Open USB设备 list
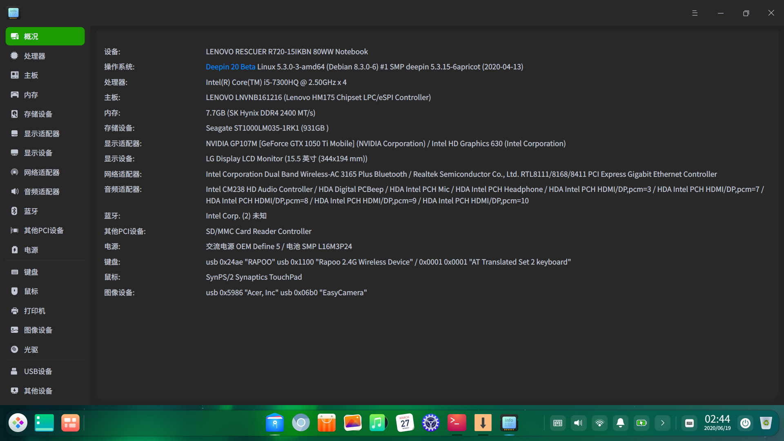The image size is (784, 441). pyautogui.click(x=45, y=371)
